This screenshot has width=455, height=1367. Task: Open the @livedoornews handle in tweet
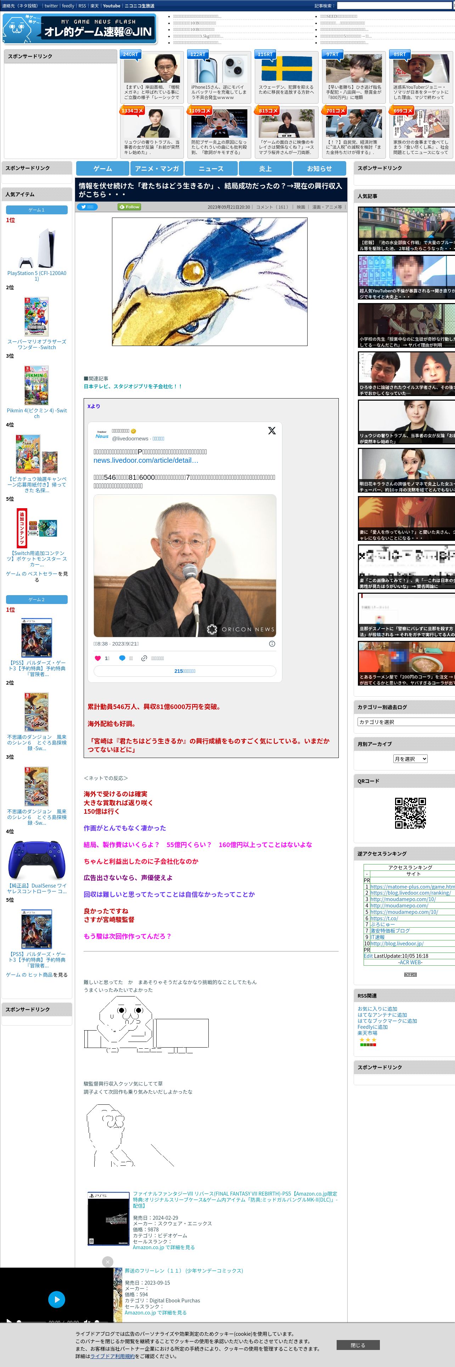[x=130, y=438]
